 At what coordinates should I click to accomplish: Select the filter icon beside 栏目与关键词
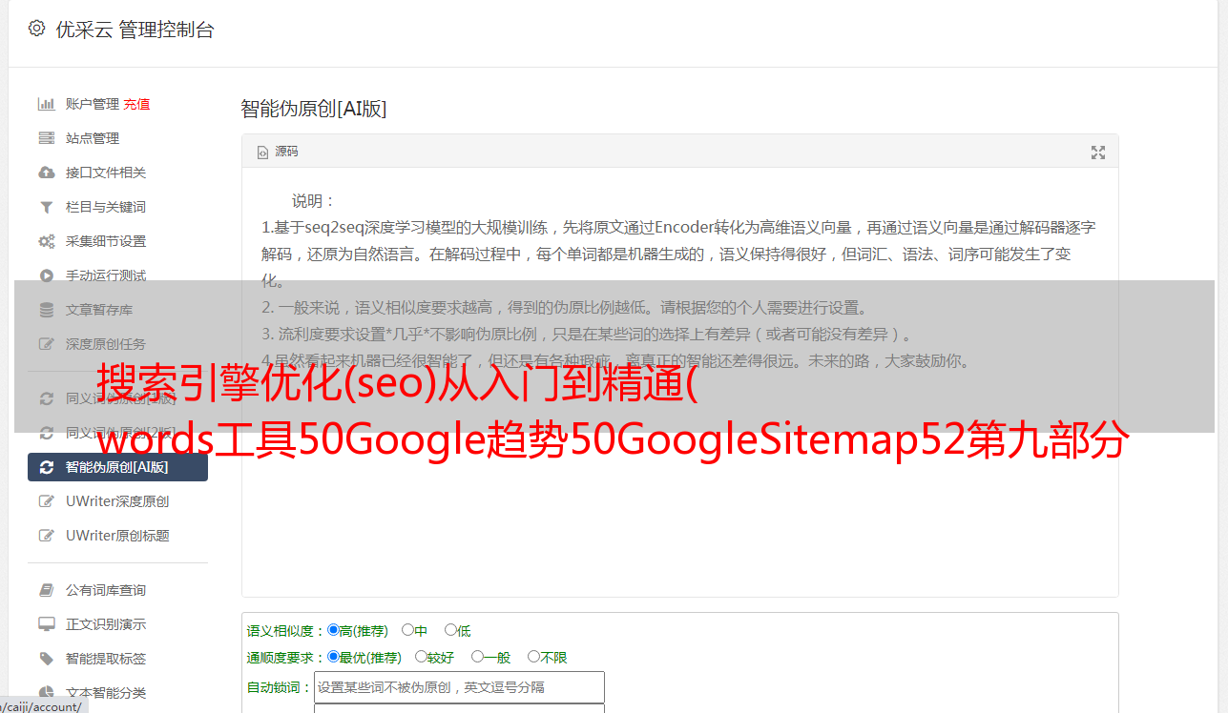(46, 207)
